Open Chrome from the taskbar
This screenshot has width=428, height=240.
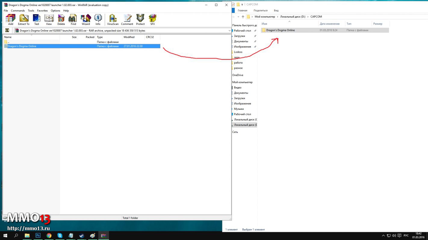click(x=49, y=235)
